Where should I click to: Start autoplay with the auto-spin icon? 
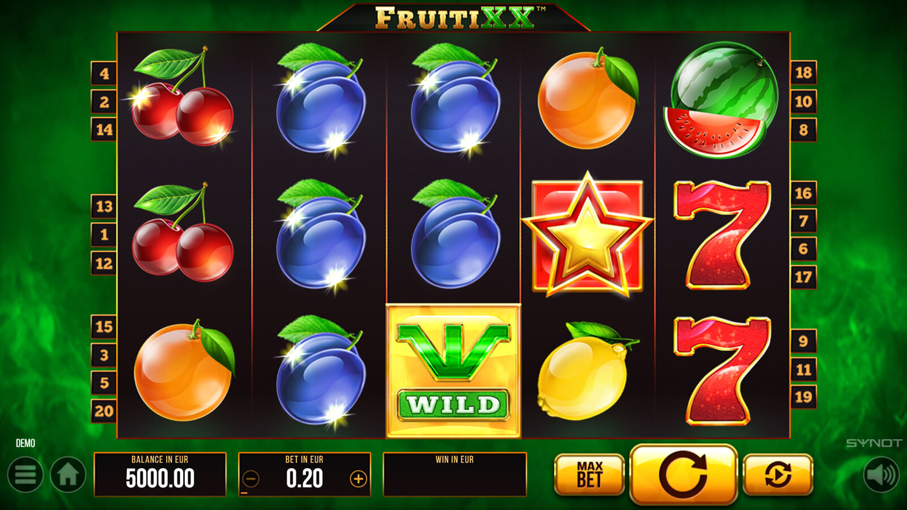(778, 474)
